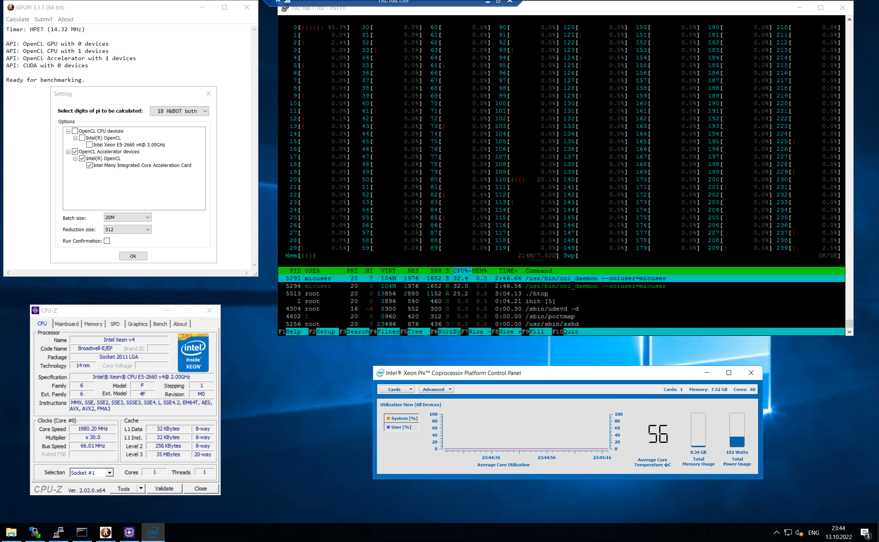Open the CPU-Z Tools dropdown arrow

(141, 488)
